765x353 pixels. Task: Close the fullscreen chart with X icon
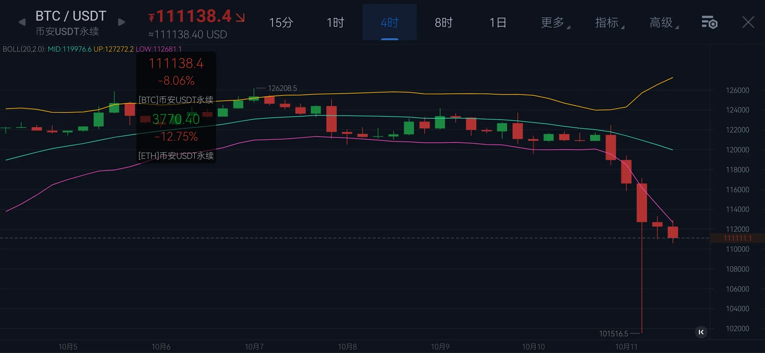point(748,23)
